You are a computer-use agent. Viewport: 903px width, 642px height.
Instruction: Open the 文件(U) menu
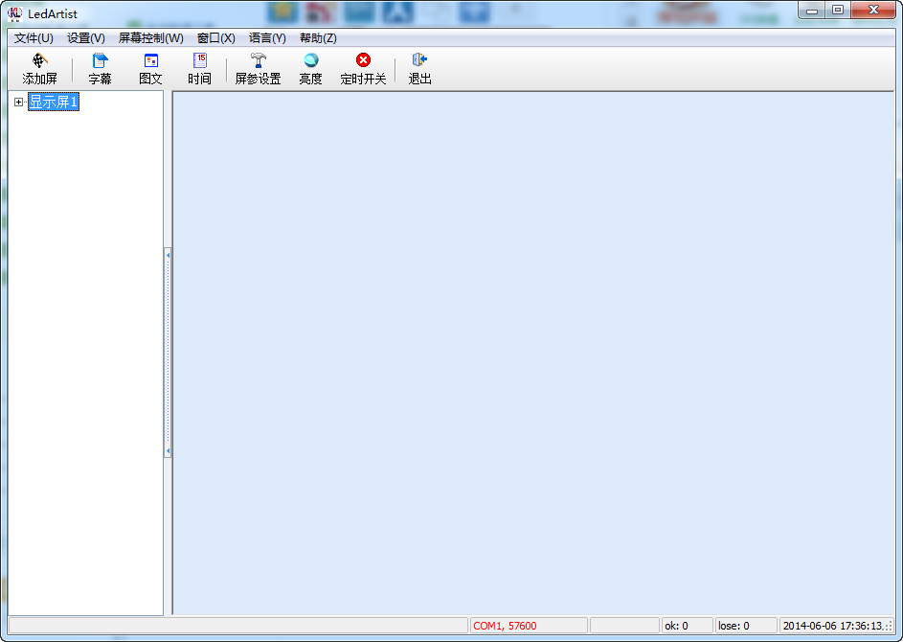(x=34, y=38)
